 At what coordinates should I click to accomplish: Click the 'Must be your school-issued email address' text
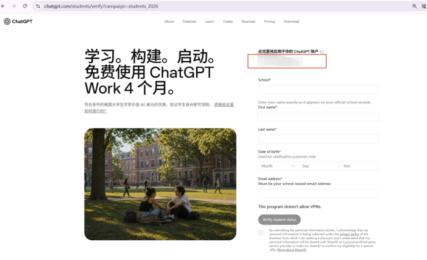[294, 184]
